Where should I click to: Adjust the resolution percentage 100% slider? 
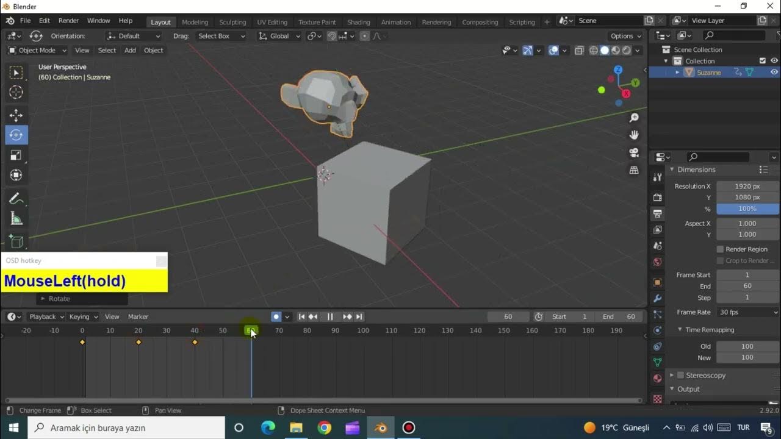747,209
